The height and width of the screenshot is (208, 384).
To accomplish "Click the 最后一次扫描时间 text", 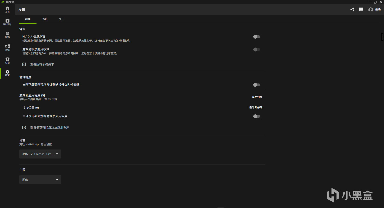I will click(38, 99).
